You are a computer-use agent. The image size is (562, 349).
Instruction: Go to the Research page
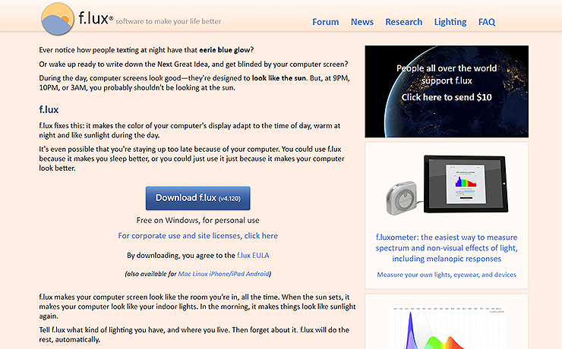[x=403, y=22]
